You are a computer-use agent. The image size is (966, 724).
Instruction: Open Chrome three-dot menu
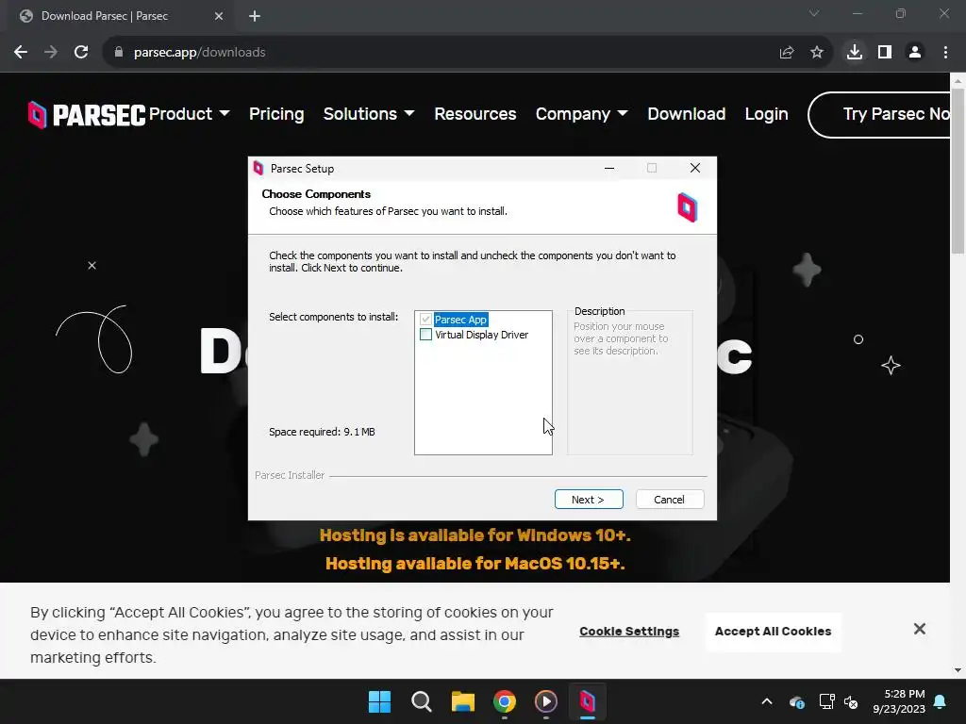coord(945,53)
